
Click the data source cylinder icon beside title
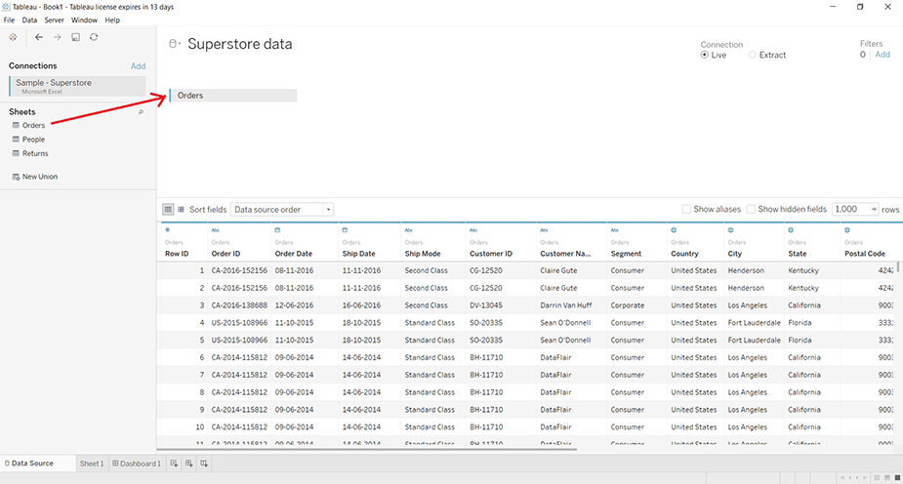coord(172,44)
